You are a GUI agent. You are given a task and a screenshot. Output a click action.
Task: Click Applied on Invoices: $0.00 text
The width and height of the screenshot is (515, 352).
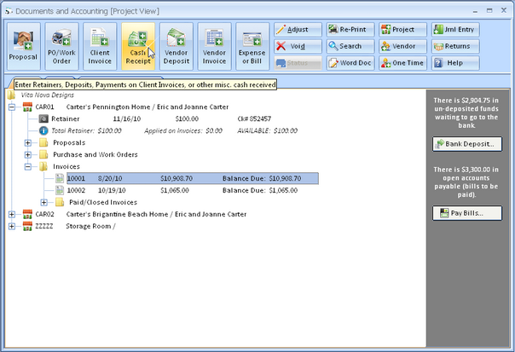pos(183,130)
